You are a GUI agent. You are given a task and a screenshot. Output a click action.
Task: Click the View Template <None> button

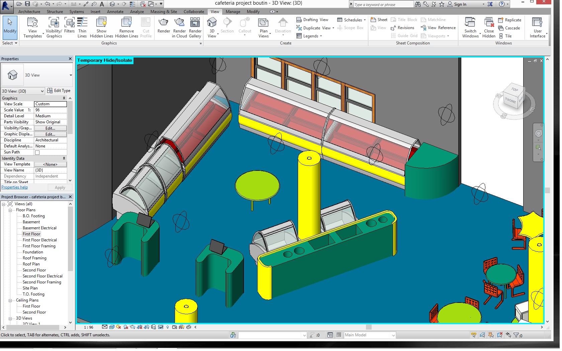(51, 164)
